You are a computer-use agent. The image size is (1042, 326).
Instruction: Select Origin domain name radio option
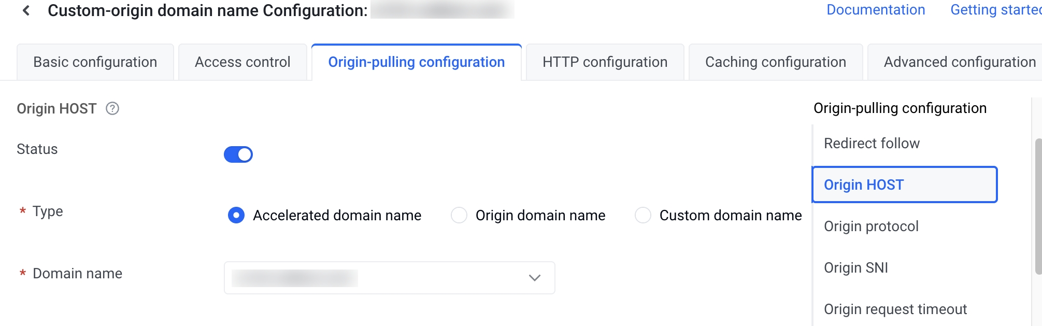click(x=459, y=215)
